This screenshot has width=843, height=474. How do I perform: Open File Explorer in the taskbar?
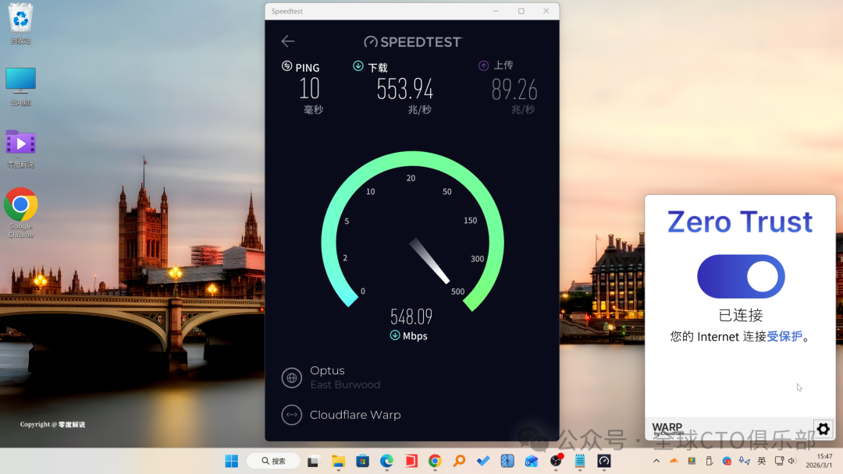click(338, 461)
